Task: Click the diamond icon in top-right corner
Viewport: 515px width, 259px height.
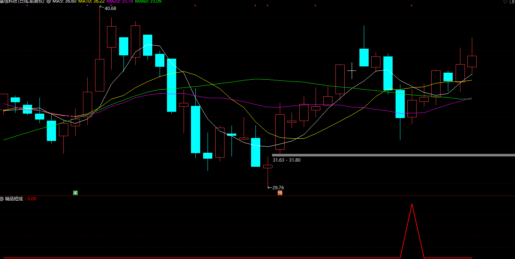Action: 505,1
